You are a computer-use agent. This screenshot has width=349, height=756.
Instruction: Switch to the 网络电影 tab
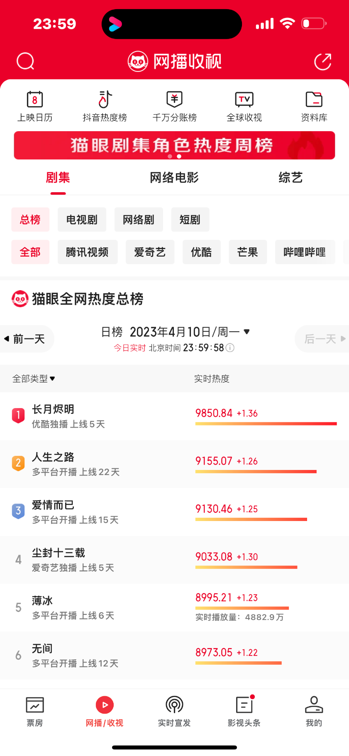pos(174,178)
